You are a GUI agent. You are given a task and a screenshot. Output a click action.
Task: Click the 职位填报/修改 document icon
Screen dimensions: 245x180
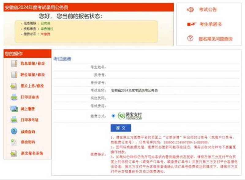coord(14,74)
